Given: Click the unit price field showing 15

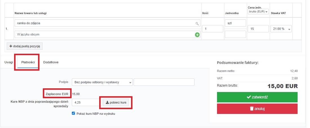Looking at the screenshot, I should click(x=258, y=29).
